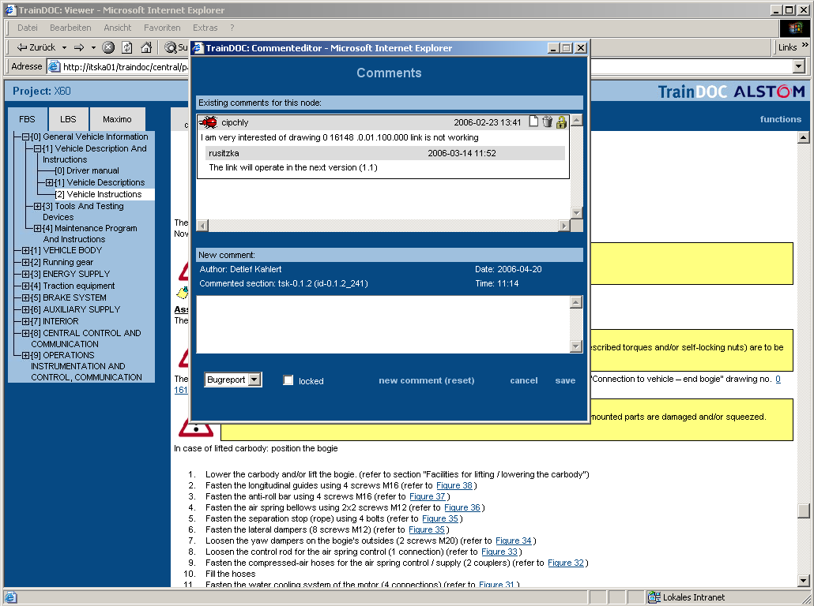
Task: Open the Bearbeiten menu
Action: pos(70,28)
